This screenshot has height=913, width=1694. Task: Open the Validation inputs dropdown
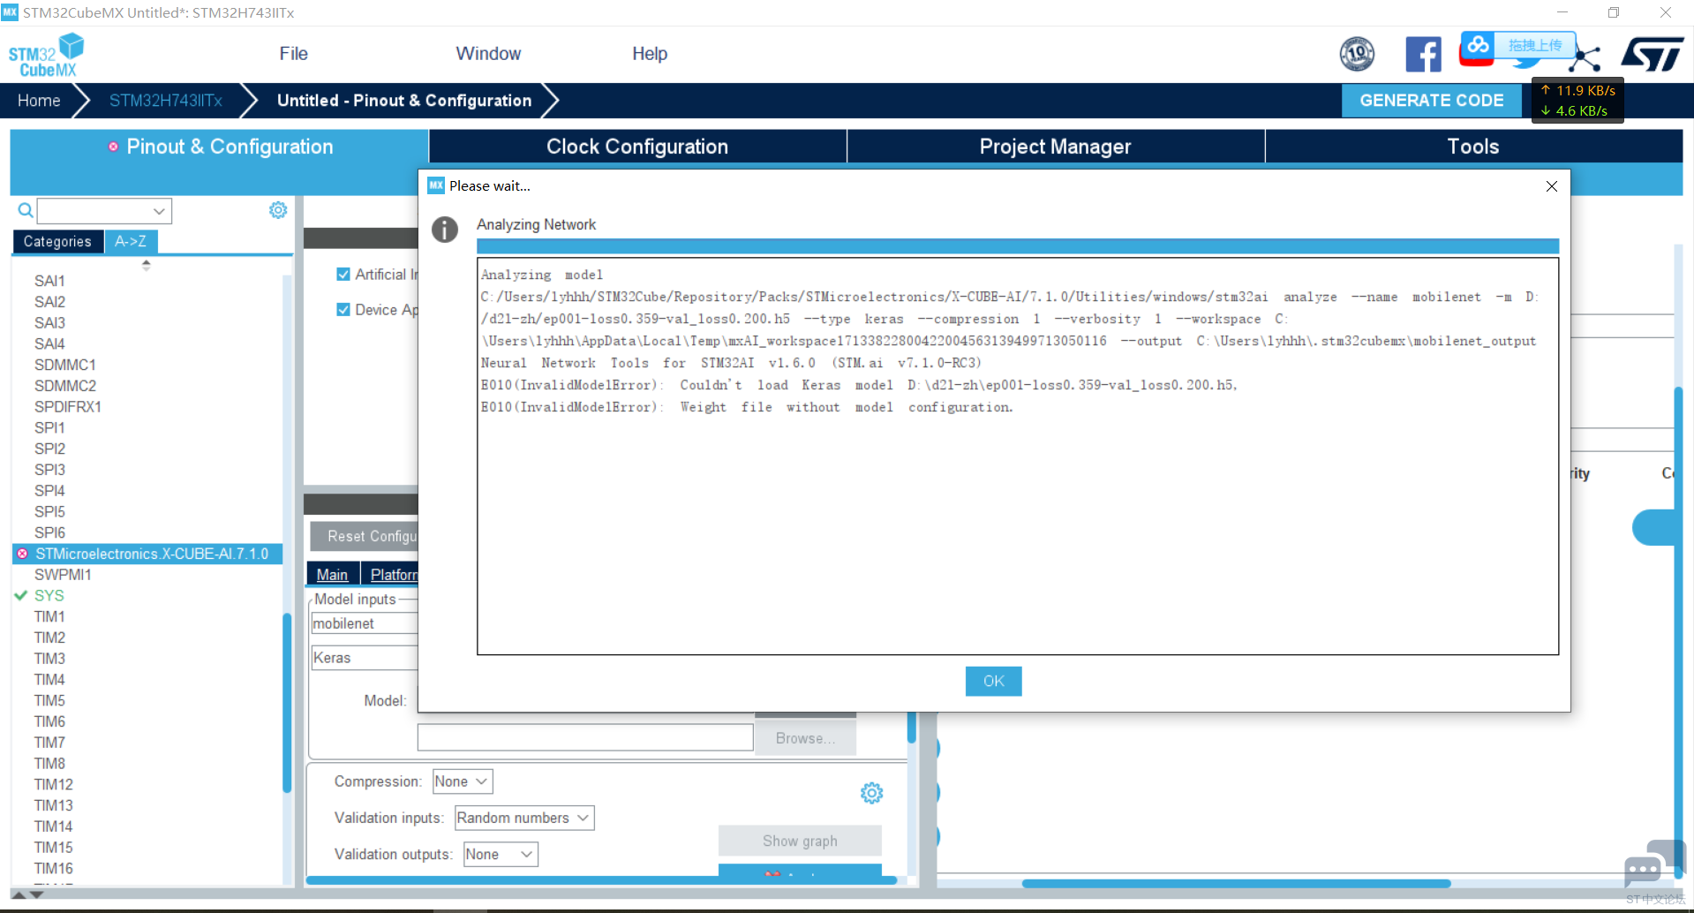(x=524, y=818)
